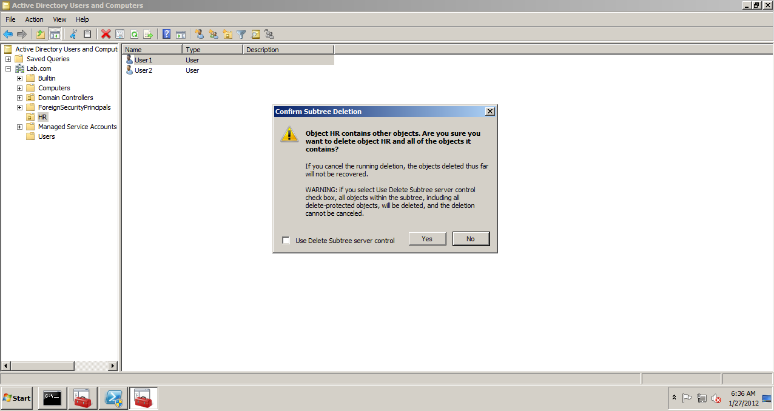
Task: Click the Create new organizational unit icon
Action: click(x=227, y=34)
